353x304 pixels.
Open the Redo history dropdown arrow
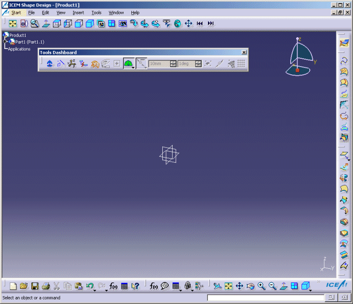(106, 290)
